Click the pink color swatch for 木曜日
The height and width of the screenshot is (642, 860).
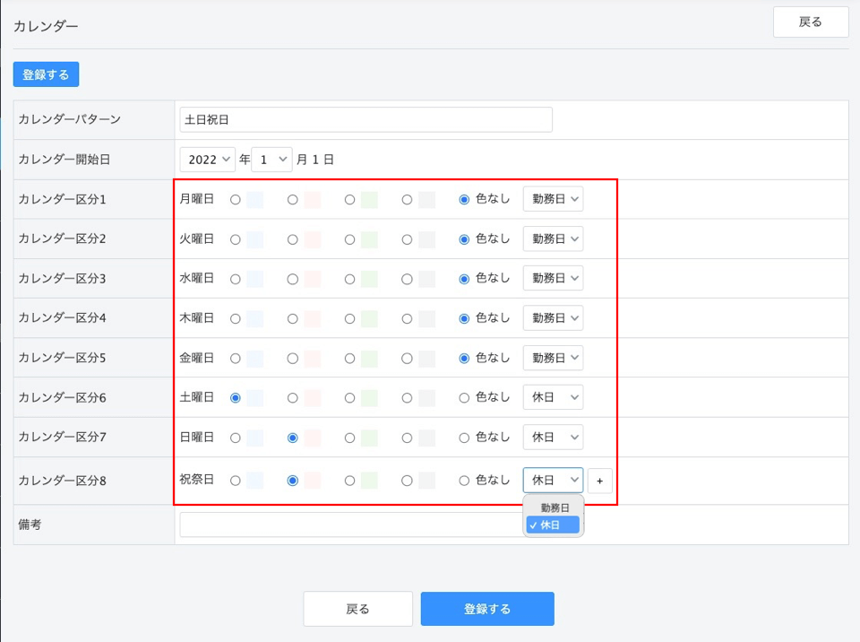click(313, 318)
